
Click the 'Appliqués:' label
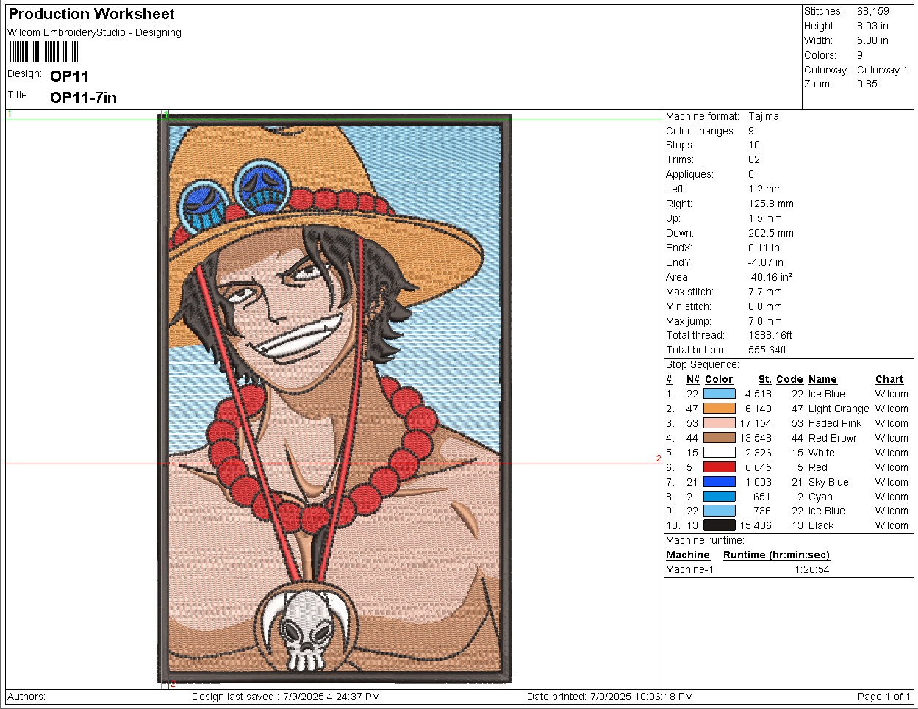[x=689, y=174]
